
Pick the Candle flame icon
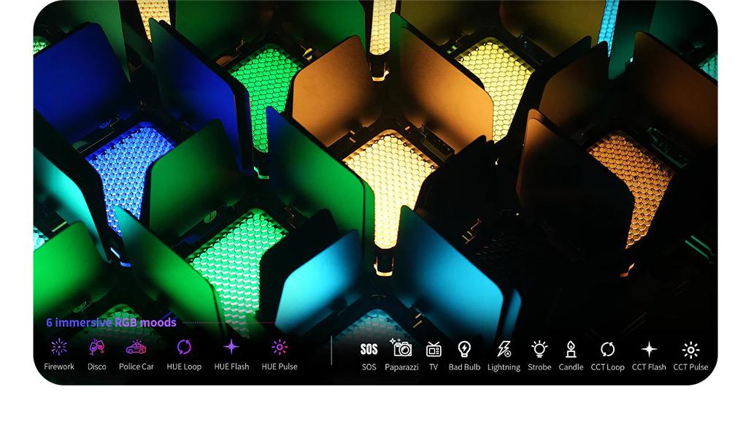click(571, 349)
